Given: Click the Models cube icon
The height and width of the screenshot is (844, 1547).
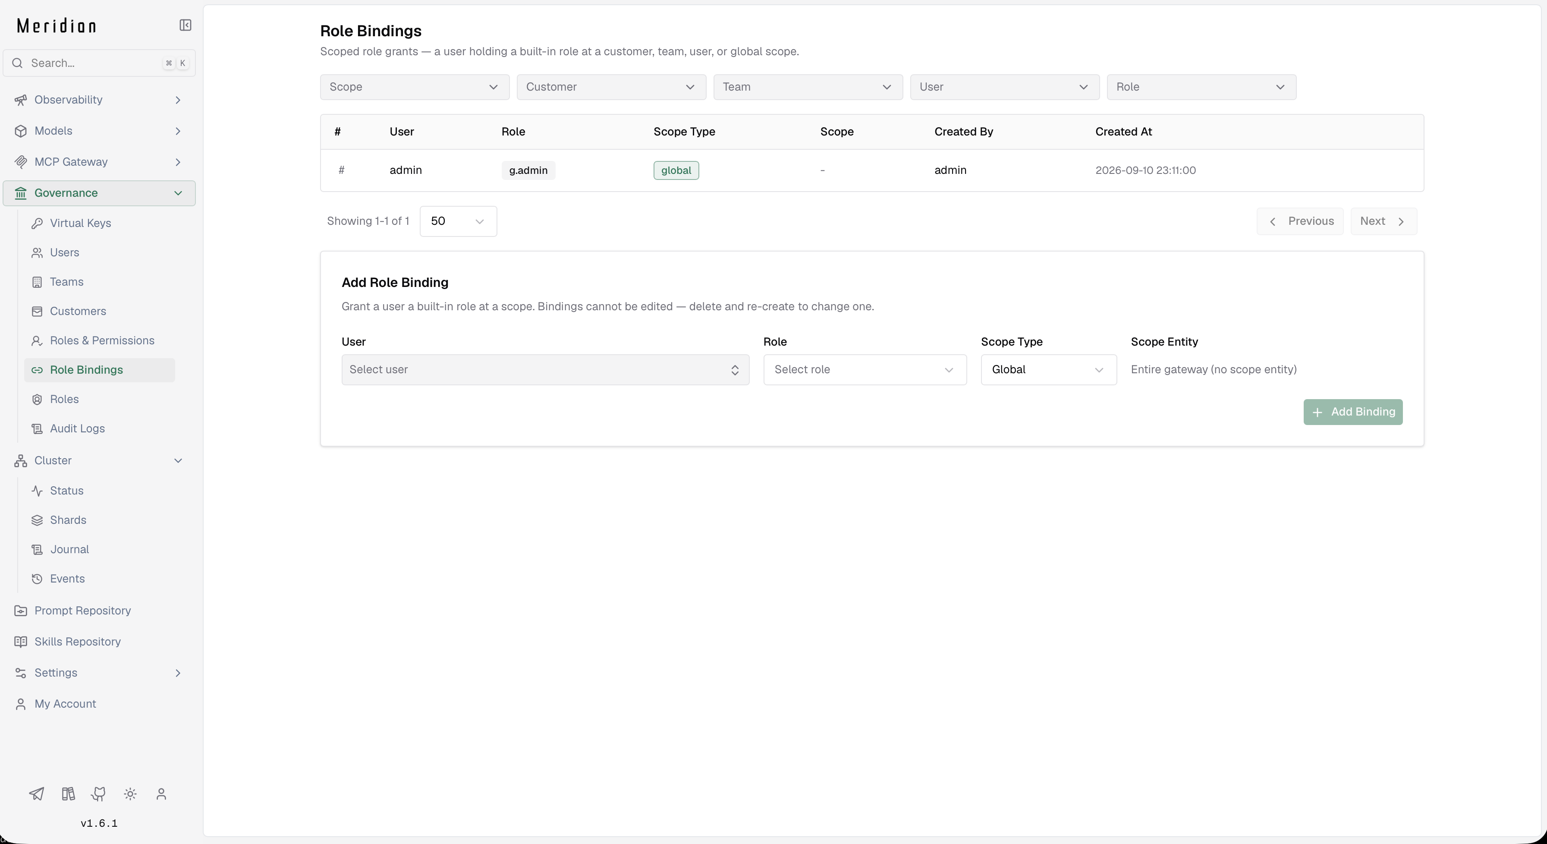Looking at the screenshot, I should coord(20,131).
